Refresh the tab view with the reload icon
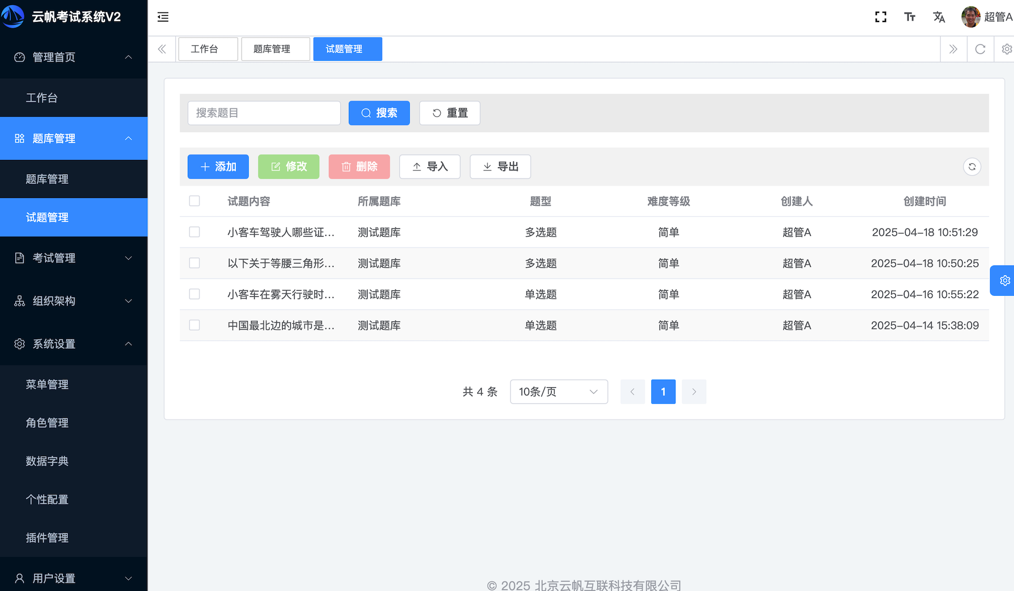The image size is (1014, 591). [980, 49]
